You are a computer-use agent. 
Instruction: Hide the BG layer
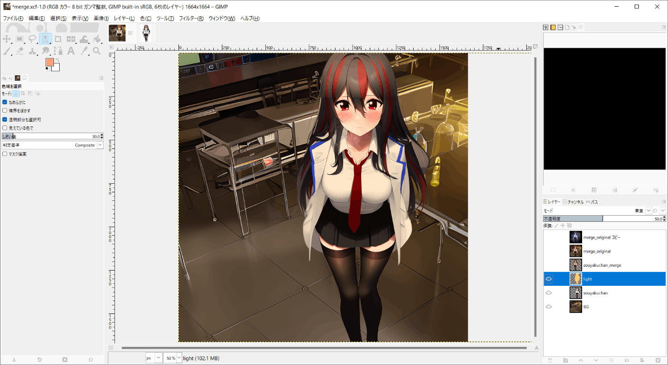(x=549, y=307)
